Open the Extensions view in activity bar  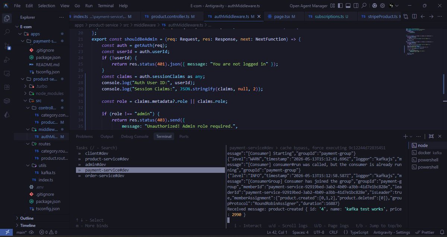tap(7, 87)
